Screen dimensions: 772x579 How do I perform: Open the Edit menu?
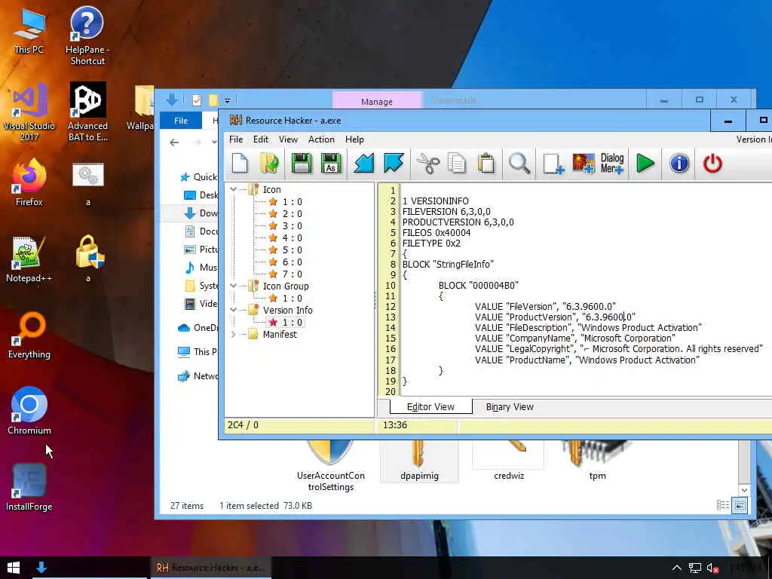pos(260,139)
